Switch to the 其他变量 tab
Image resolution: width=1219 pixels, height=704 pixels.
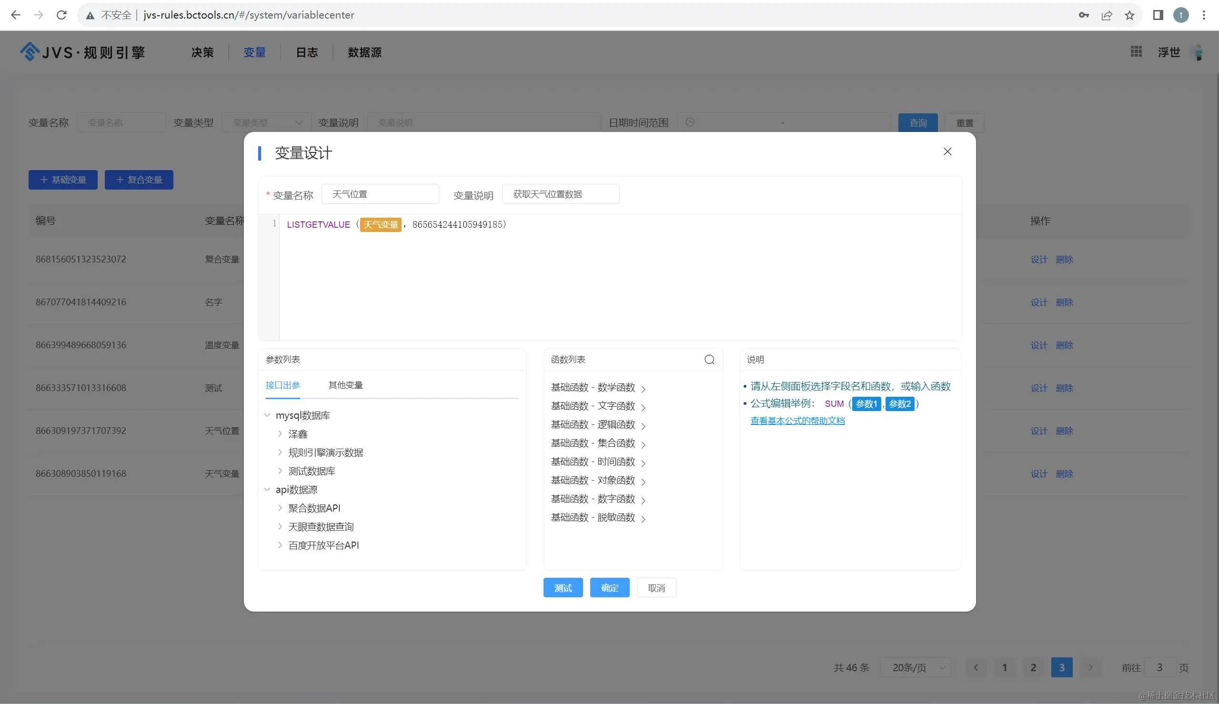point(345,385)
